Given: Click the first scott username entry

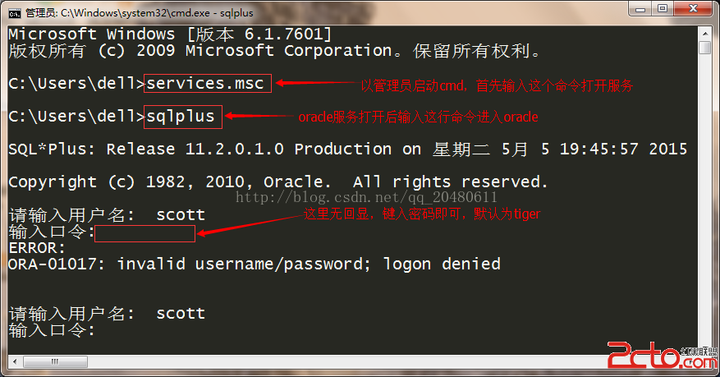Looking at the screenshot, I should pyautogui.click(x=181, y=215).
